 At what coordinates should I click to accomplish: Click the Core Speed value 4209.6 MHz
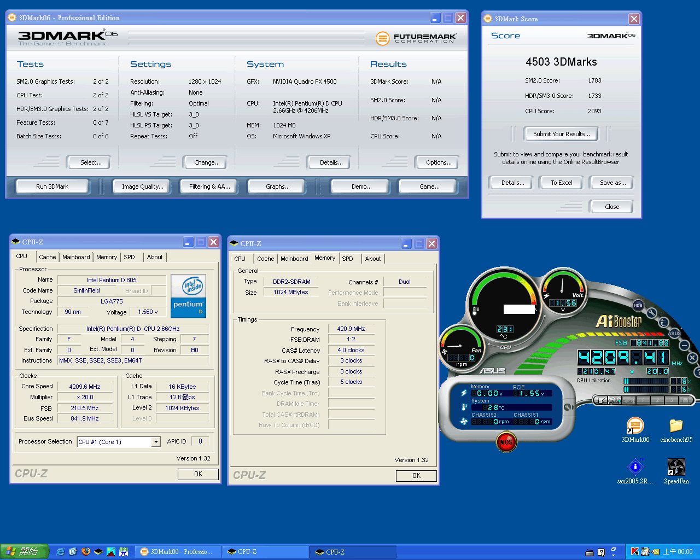tap(85, 387)
